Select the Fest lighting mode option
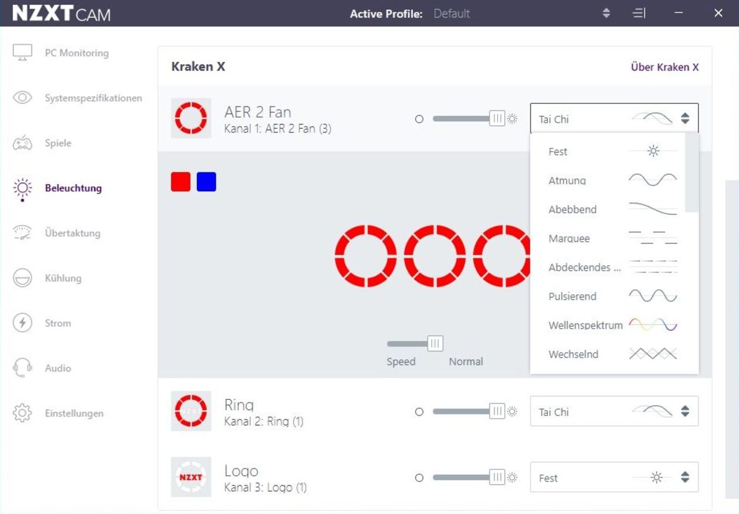 (608, 151)
